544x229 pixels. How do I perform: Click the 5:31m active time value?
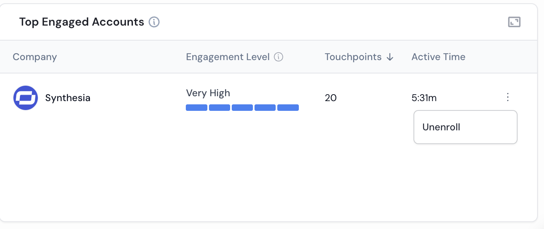424,98
